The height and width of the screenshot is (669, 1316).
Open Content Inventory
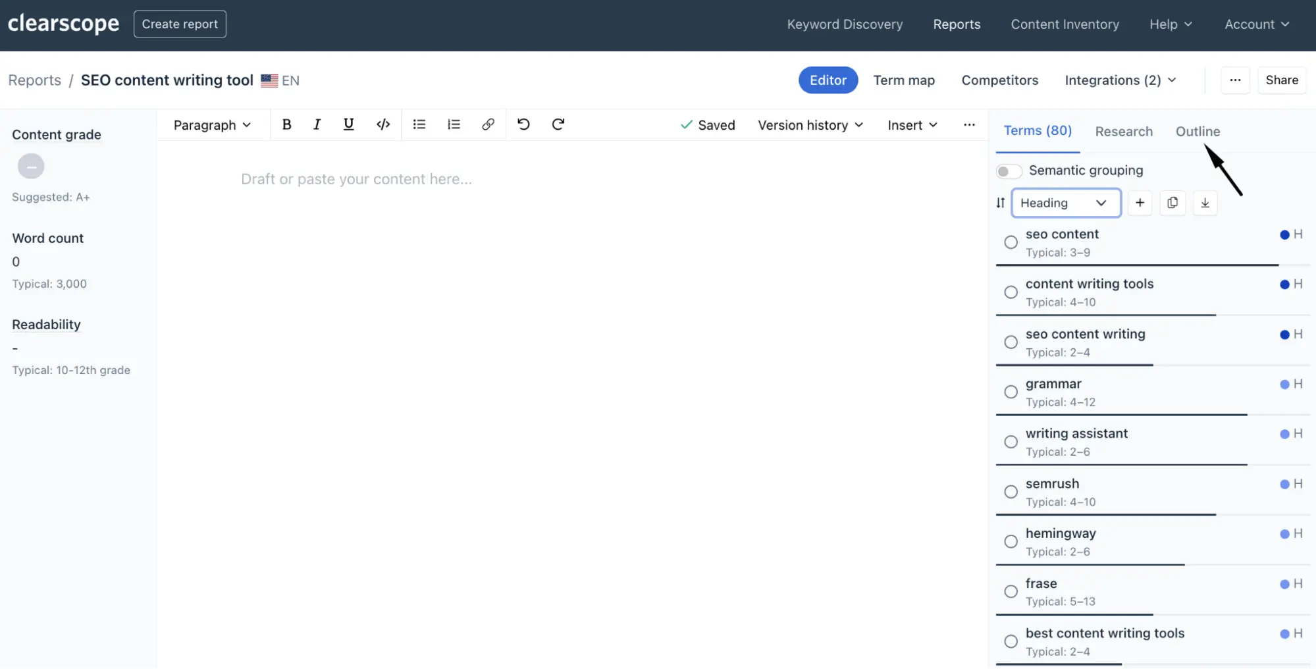[x=1065, y=24]
